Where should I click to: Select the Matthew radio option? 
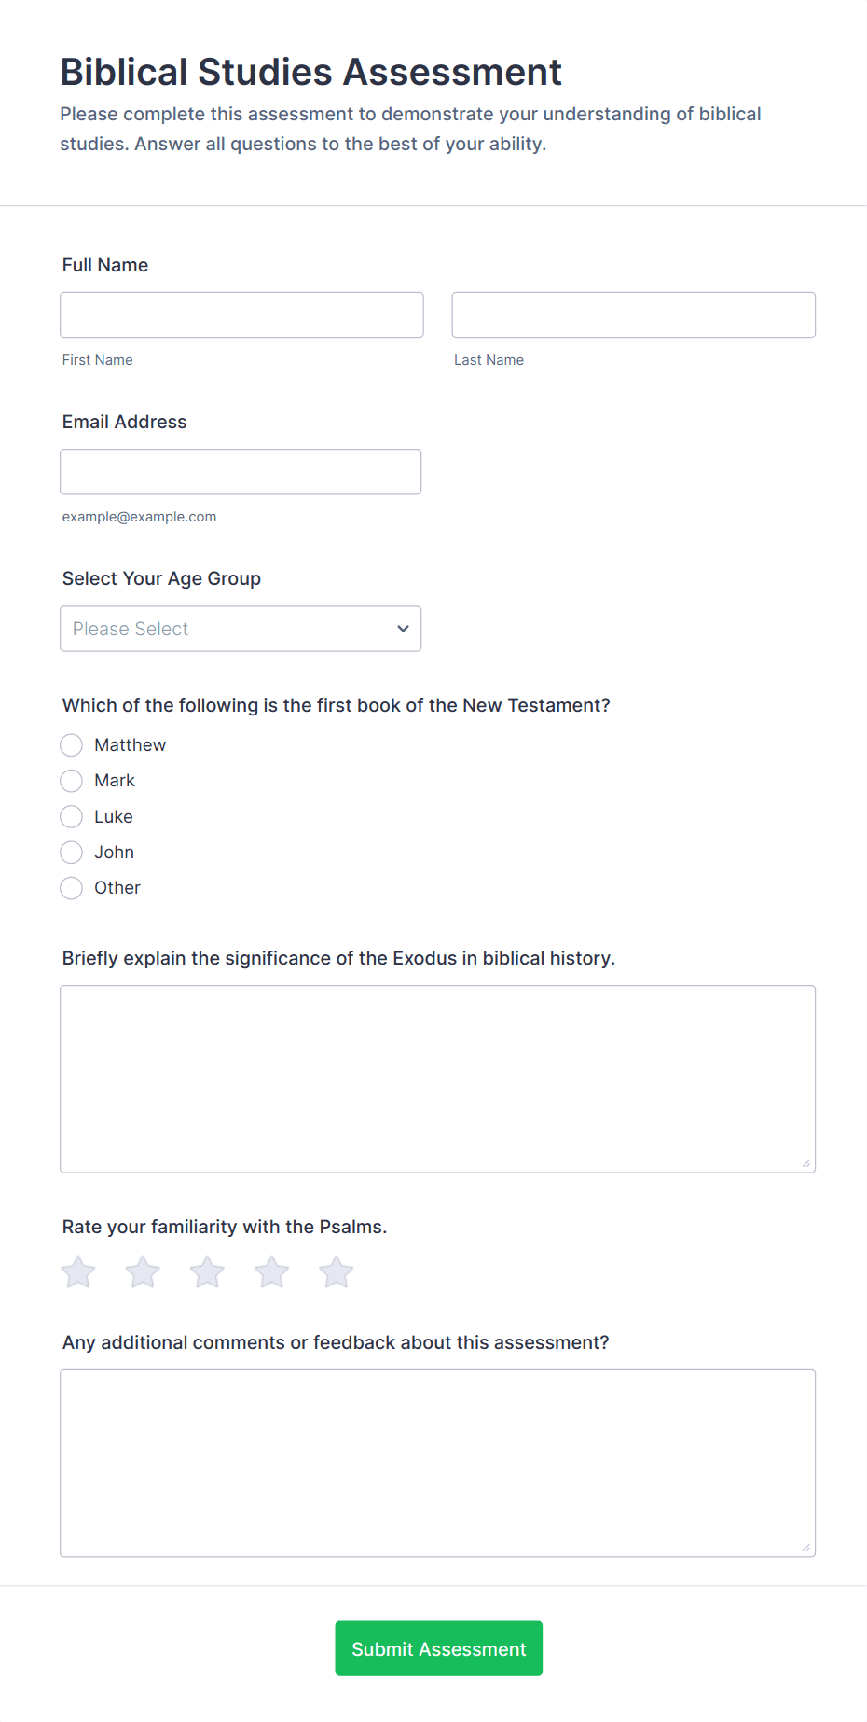pyautogui.click(x=72, y=745)
